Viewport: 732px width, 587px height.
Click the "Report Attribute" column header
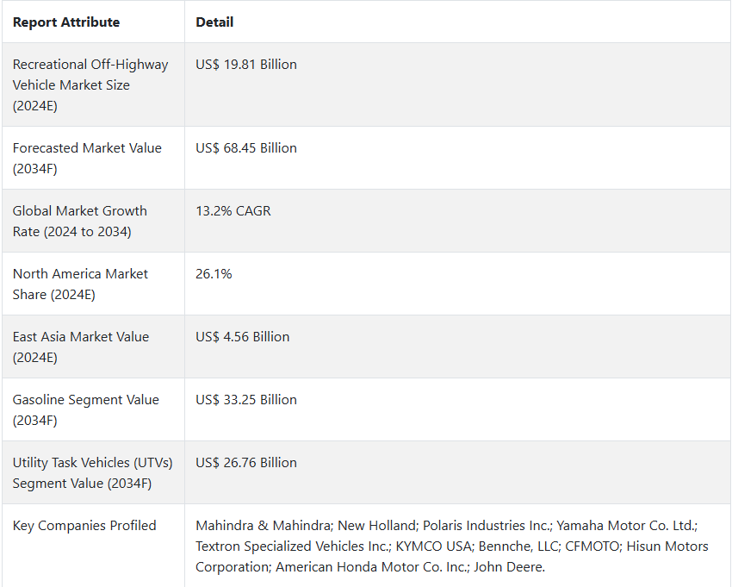click(x=66, y=22)
